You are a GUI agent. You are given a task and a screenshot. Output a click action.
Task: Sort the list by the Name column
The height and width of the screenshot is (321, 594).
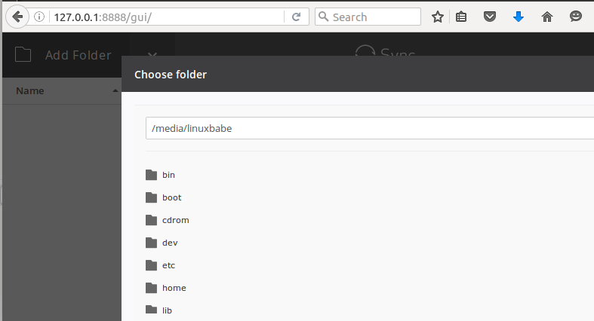click(30, 91)
